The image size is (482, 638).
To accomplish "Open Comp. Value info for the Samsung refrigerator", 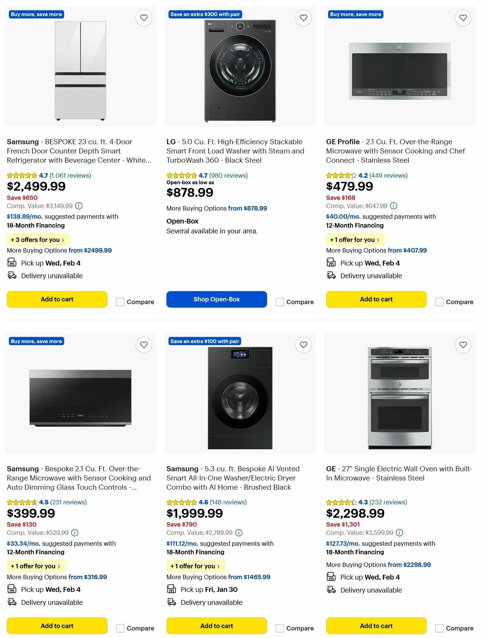I will point(78,206).
